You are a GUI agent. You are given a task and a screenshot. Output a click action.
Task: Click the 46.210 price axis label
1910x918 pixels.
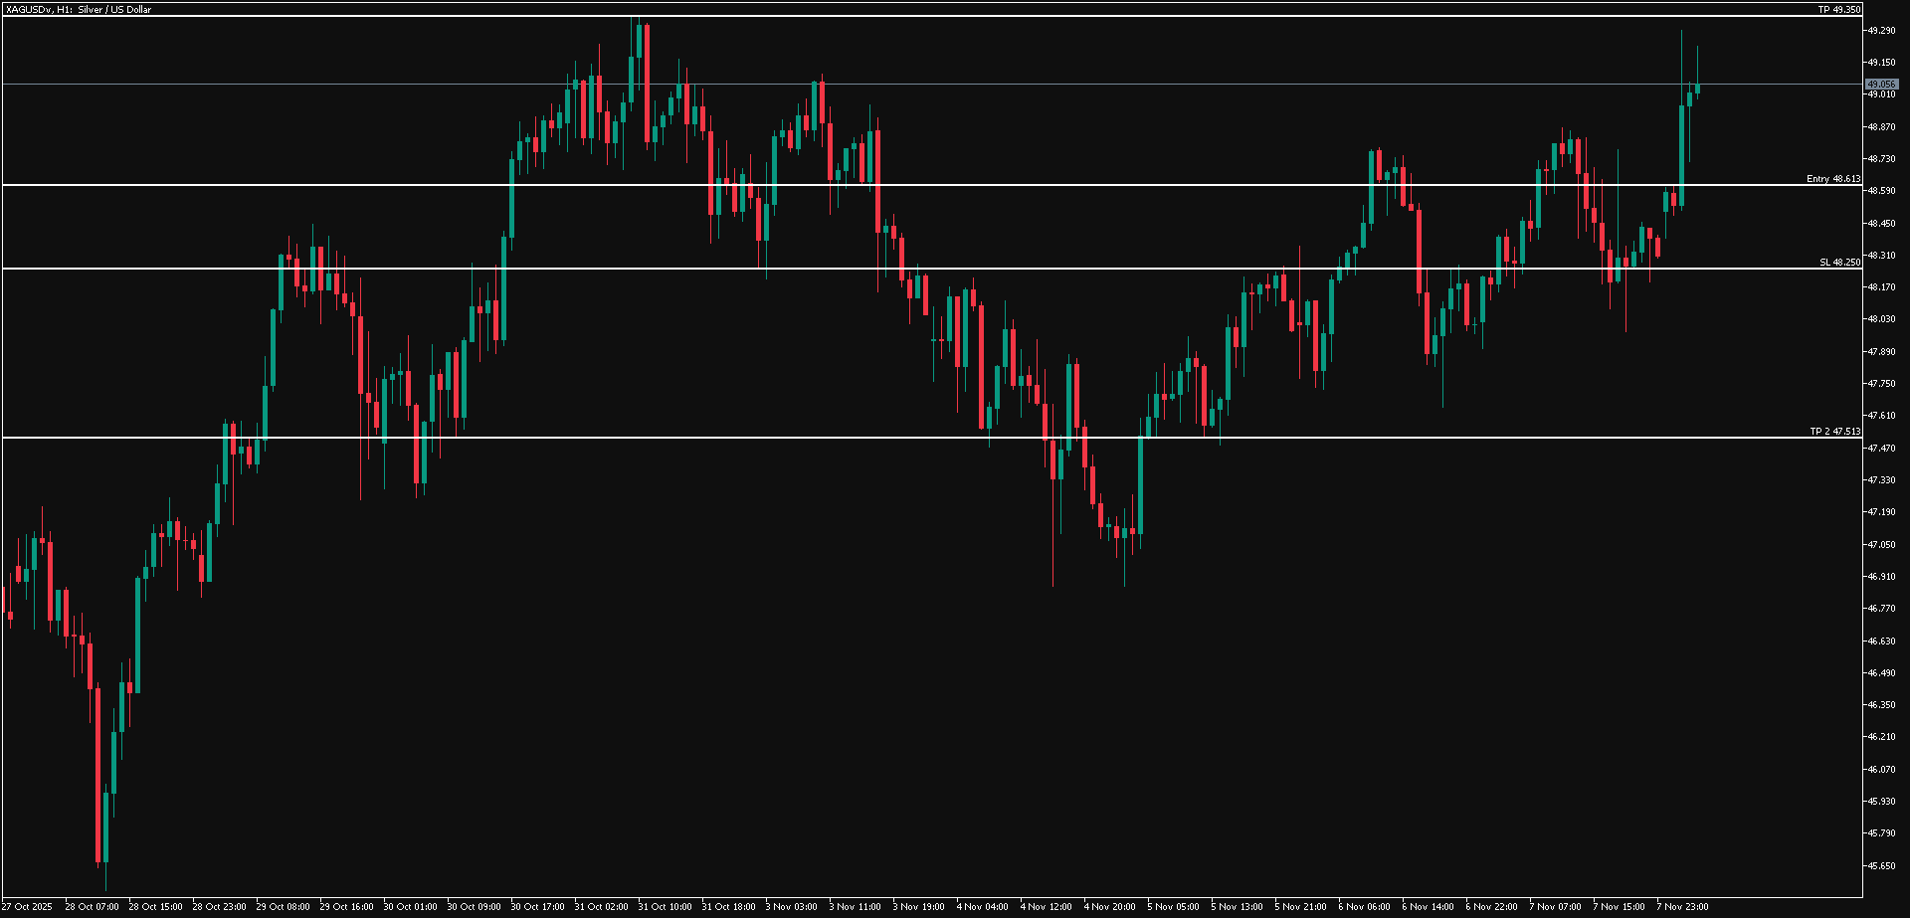click(1880, 737)
